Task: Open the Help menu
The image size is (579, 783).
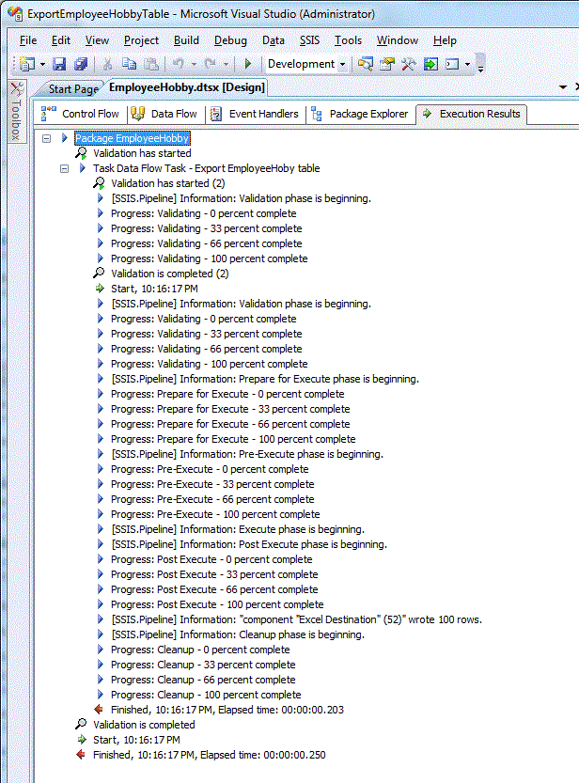Action: click(445, 40)
